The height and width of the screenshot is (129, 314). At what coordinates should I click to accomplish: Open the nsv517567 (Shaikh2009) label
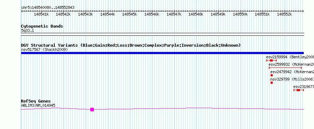pyautogui.click(x=44, y=49)
